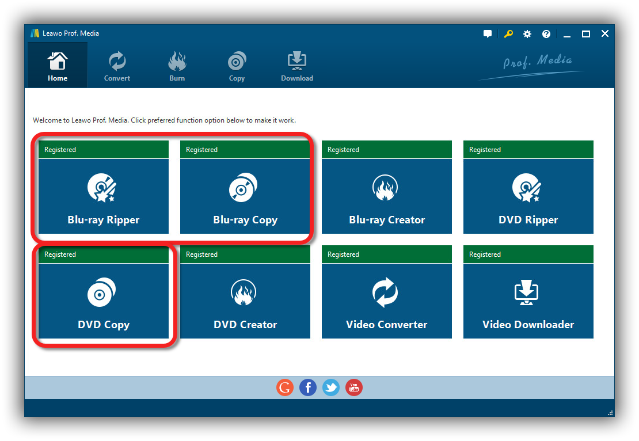Click Registered label on DVD Copy tile

pos(60,254)
